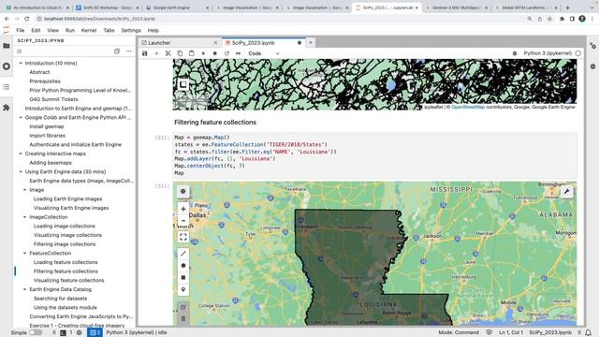Screen dimensions: 599x337
Task: Open the Edit menu
Action: click(36, 30)
